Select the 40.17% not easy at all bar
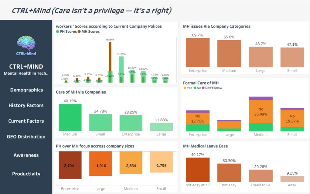The height and width of the screenshot is (194, 310). (x=197, y=170)
